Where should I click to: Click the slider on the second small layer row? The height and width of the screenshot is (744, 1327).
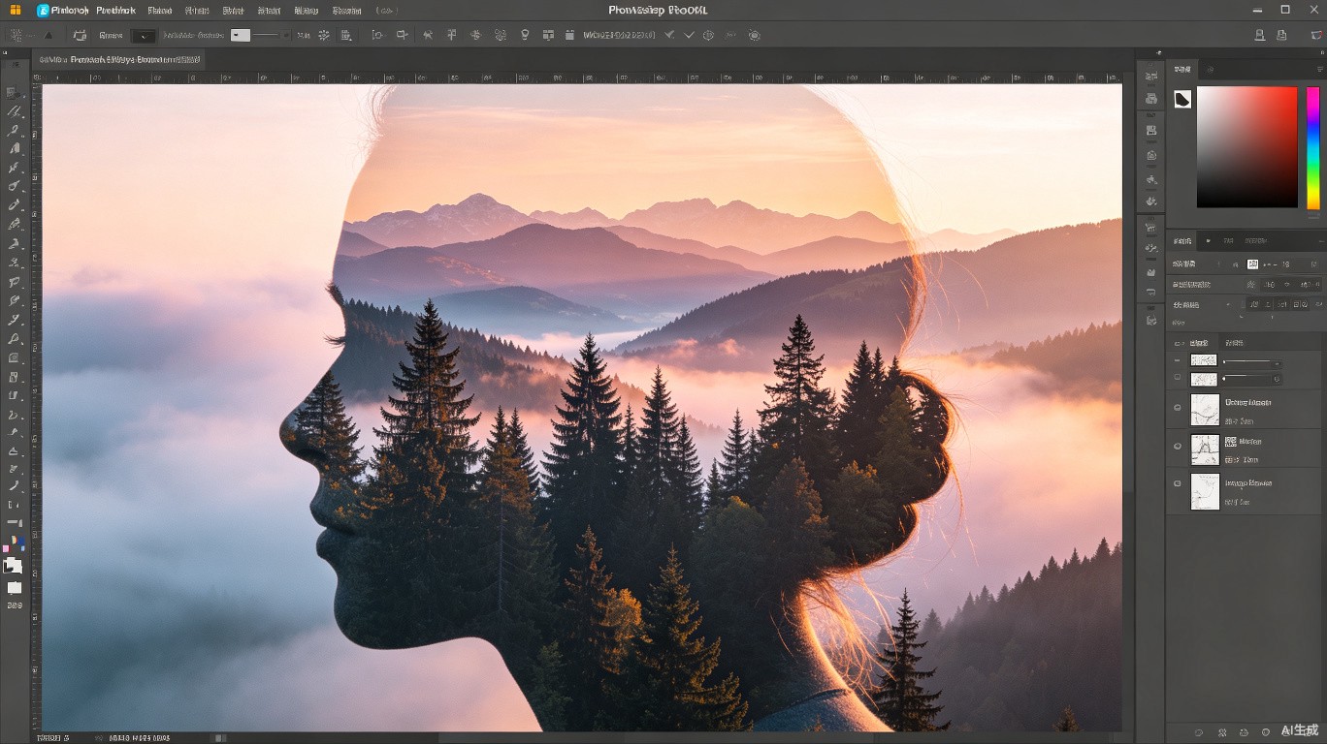pyautogui.click(x=1247, y=379)
